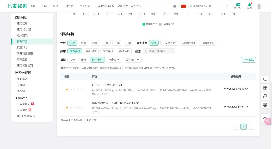Image resolution: width=272 pixels, height=149 pixels.
Task: Focus 应用名称或者App ID search box
Action: pyautogui.click(x=207, y=6)
